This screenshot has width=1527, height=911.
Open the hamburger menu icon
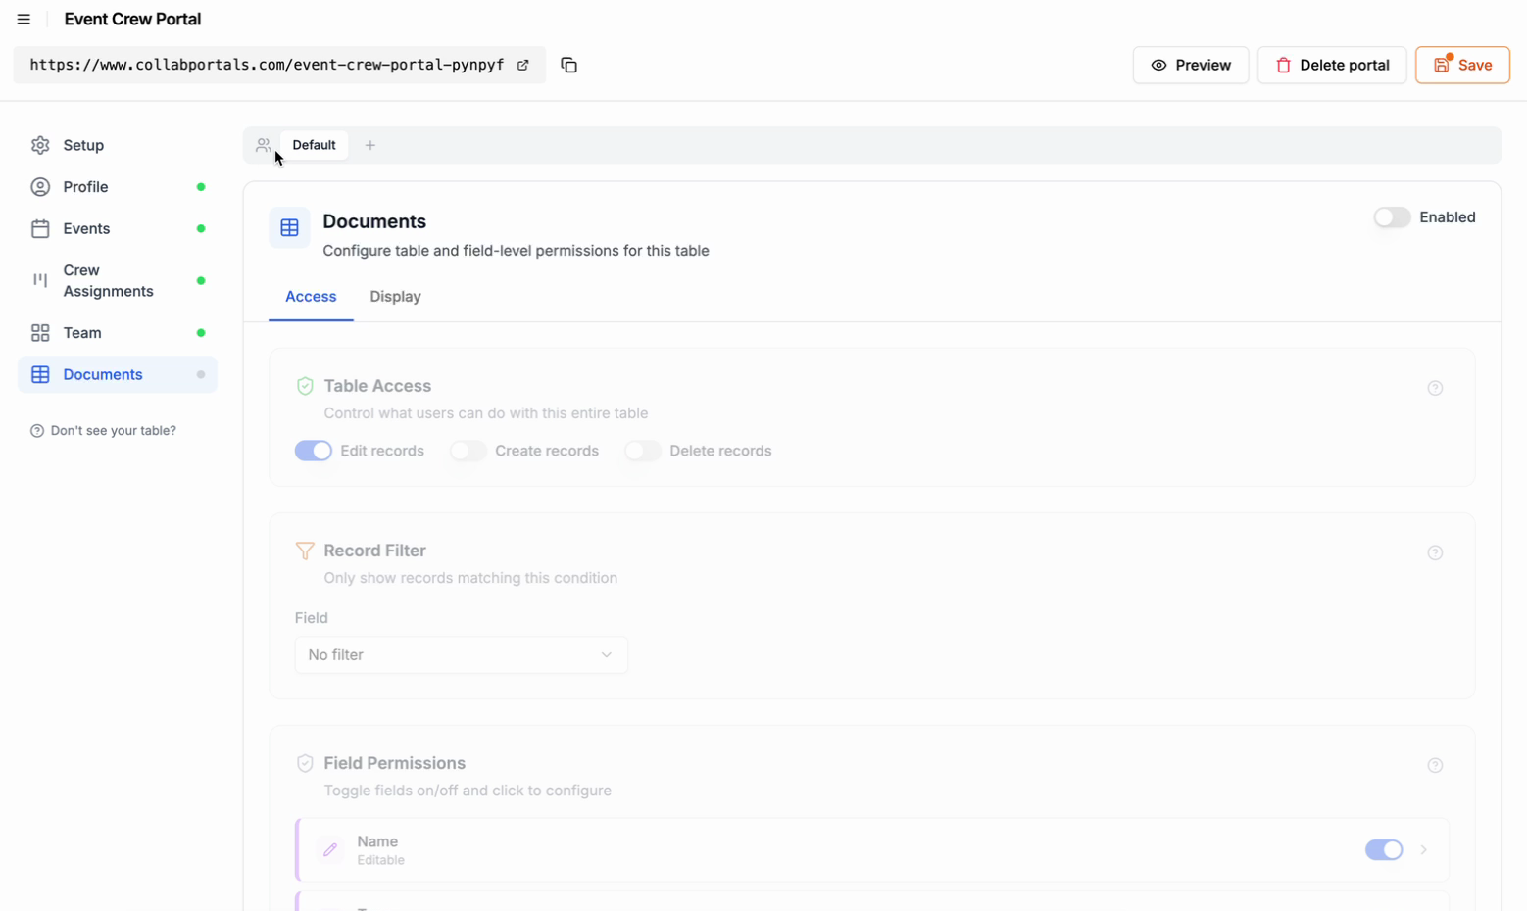[24, 20]
